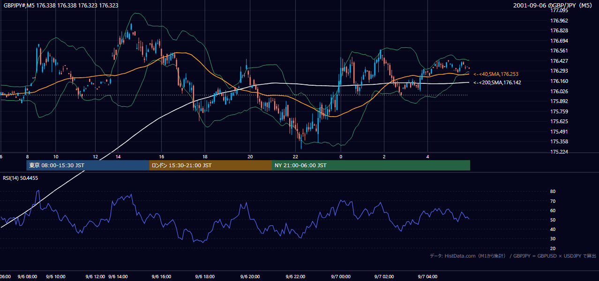The image size is (599, 281).
Task: Click RSI scale value 40
Action: pos(553,229)
